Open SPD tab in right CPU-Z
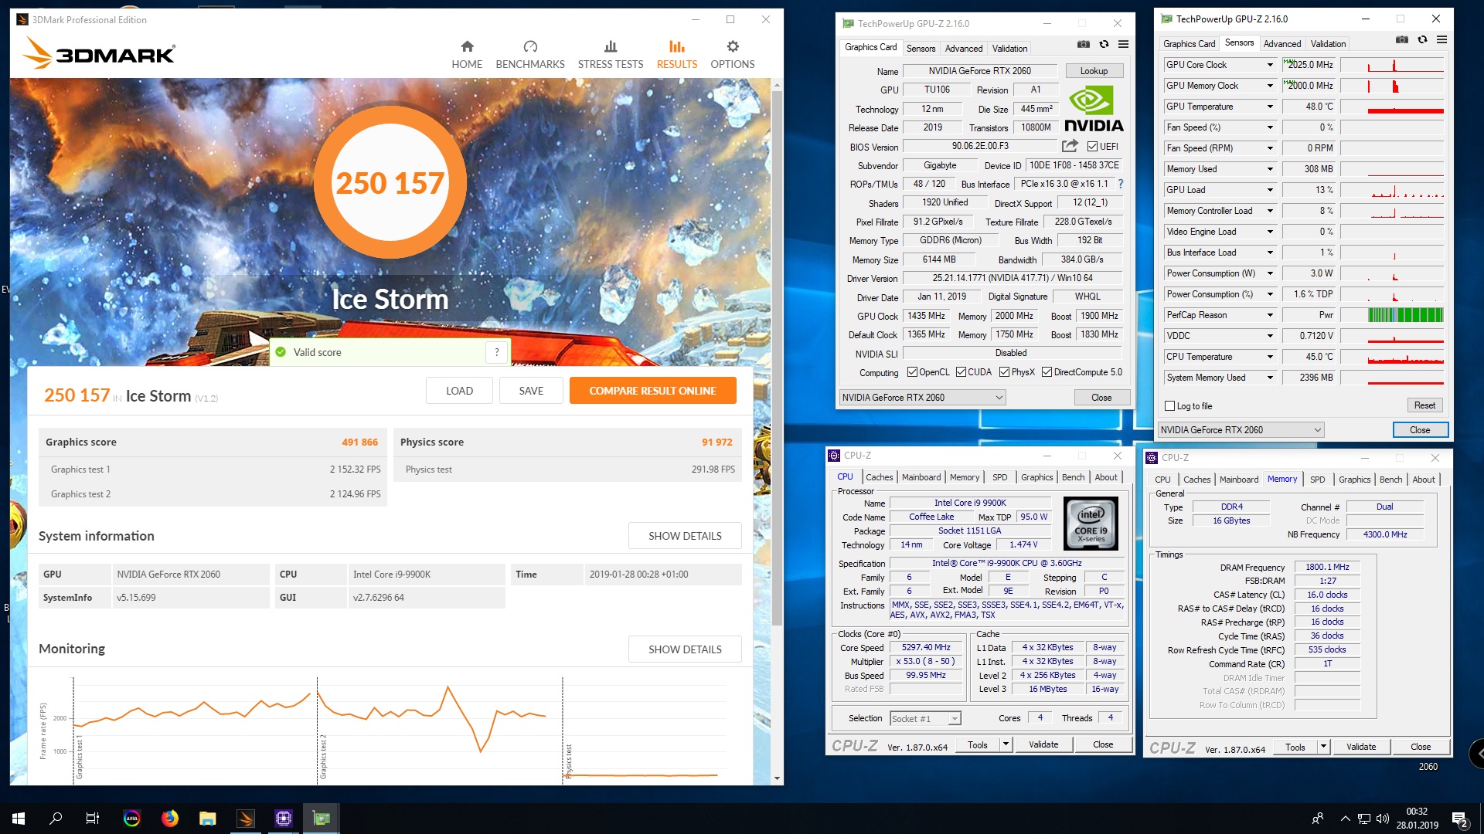 pyautogui.click(x=1317, y=480)
